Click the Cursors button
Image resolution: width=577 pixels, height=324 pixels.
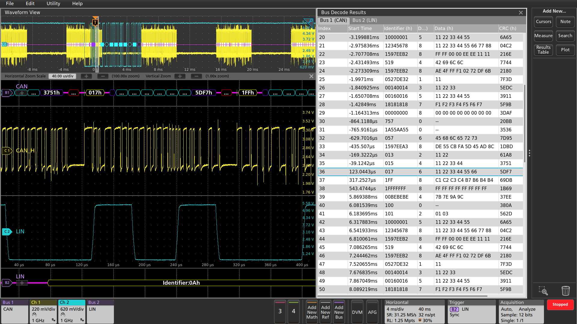543,22
